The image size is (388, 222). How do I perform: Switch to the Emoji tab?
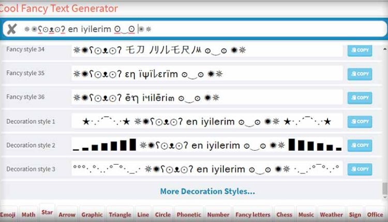(x=8, y=215)
